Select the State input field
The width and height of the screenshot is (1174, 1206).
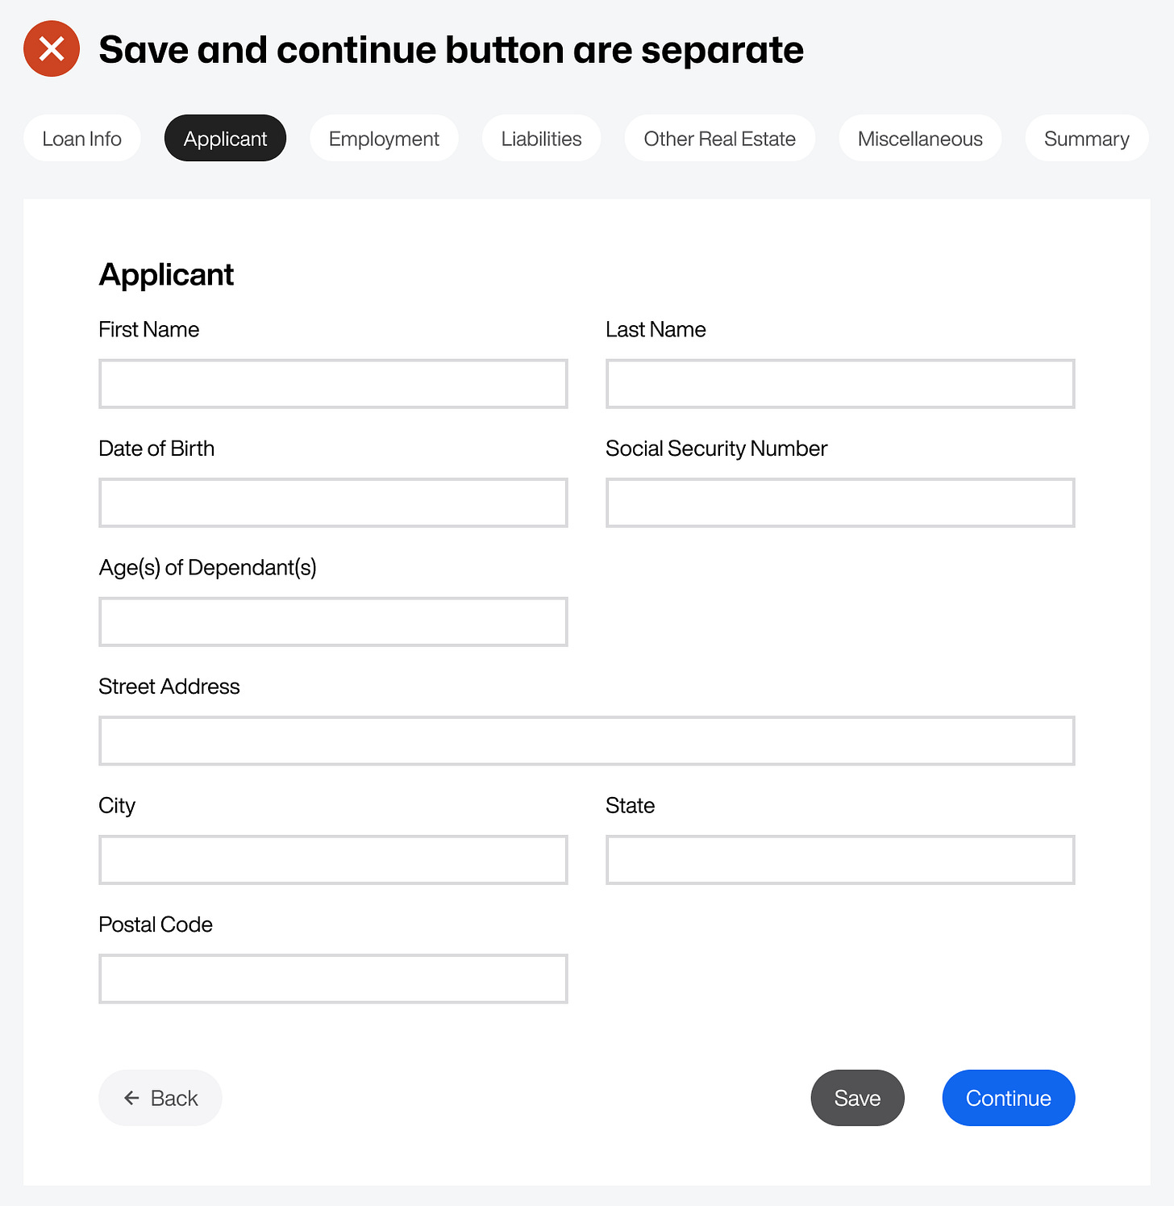coord(840,860)
